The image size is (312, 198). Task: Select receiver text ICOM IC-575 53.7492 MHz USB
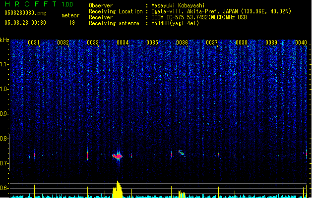(199, 17)
